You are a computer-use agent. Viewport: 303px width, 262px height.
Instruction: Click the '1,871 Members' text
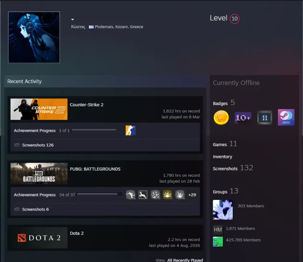tap(240, 229)
